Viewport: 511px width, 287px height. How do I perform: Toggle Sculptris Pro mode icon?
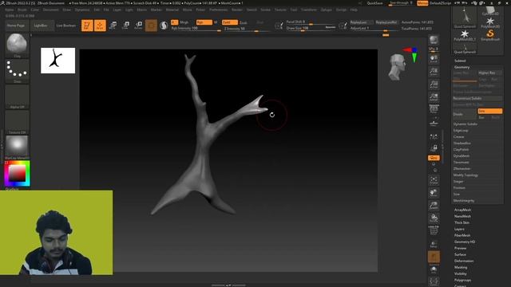coord(164,26)
